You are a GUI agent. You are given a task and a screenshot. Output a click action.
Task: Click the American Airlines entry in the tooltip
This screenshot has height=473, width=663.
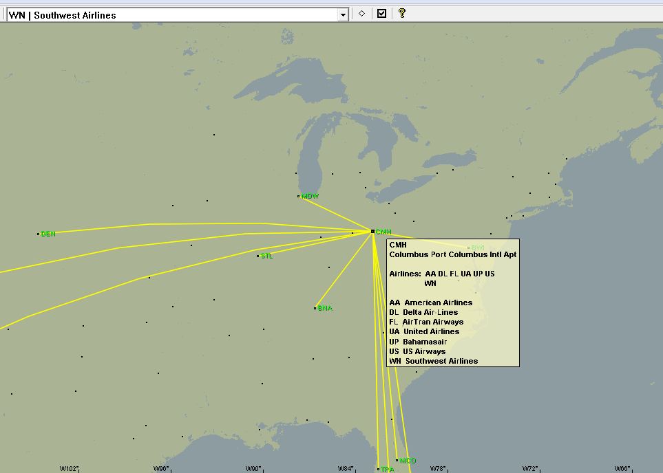pos(430,302)
